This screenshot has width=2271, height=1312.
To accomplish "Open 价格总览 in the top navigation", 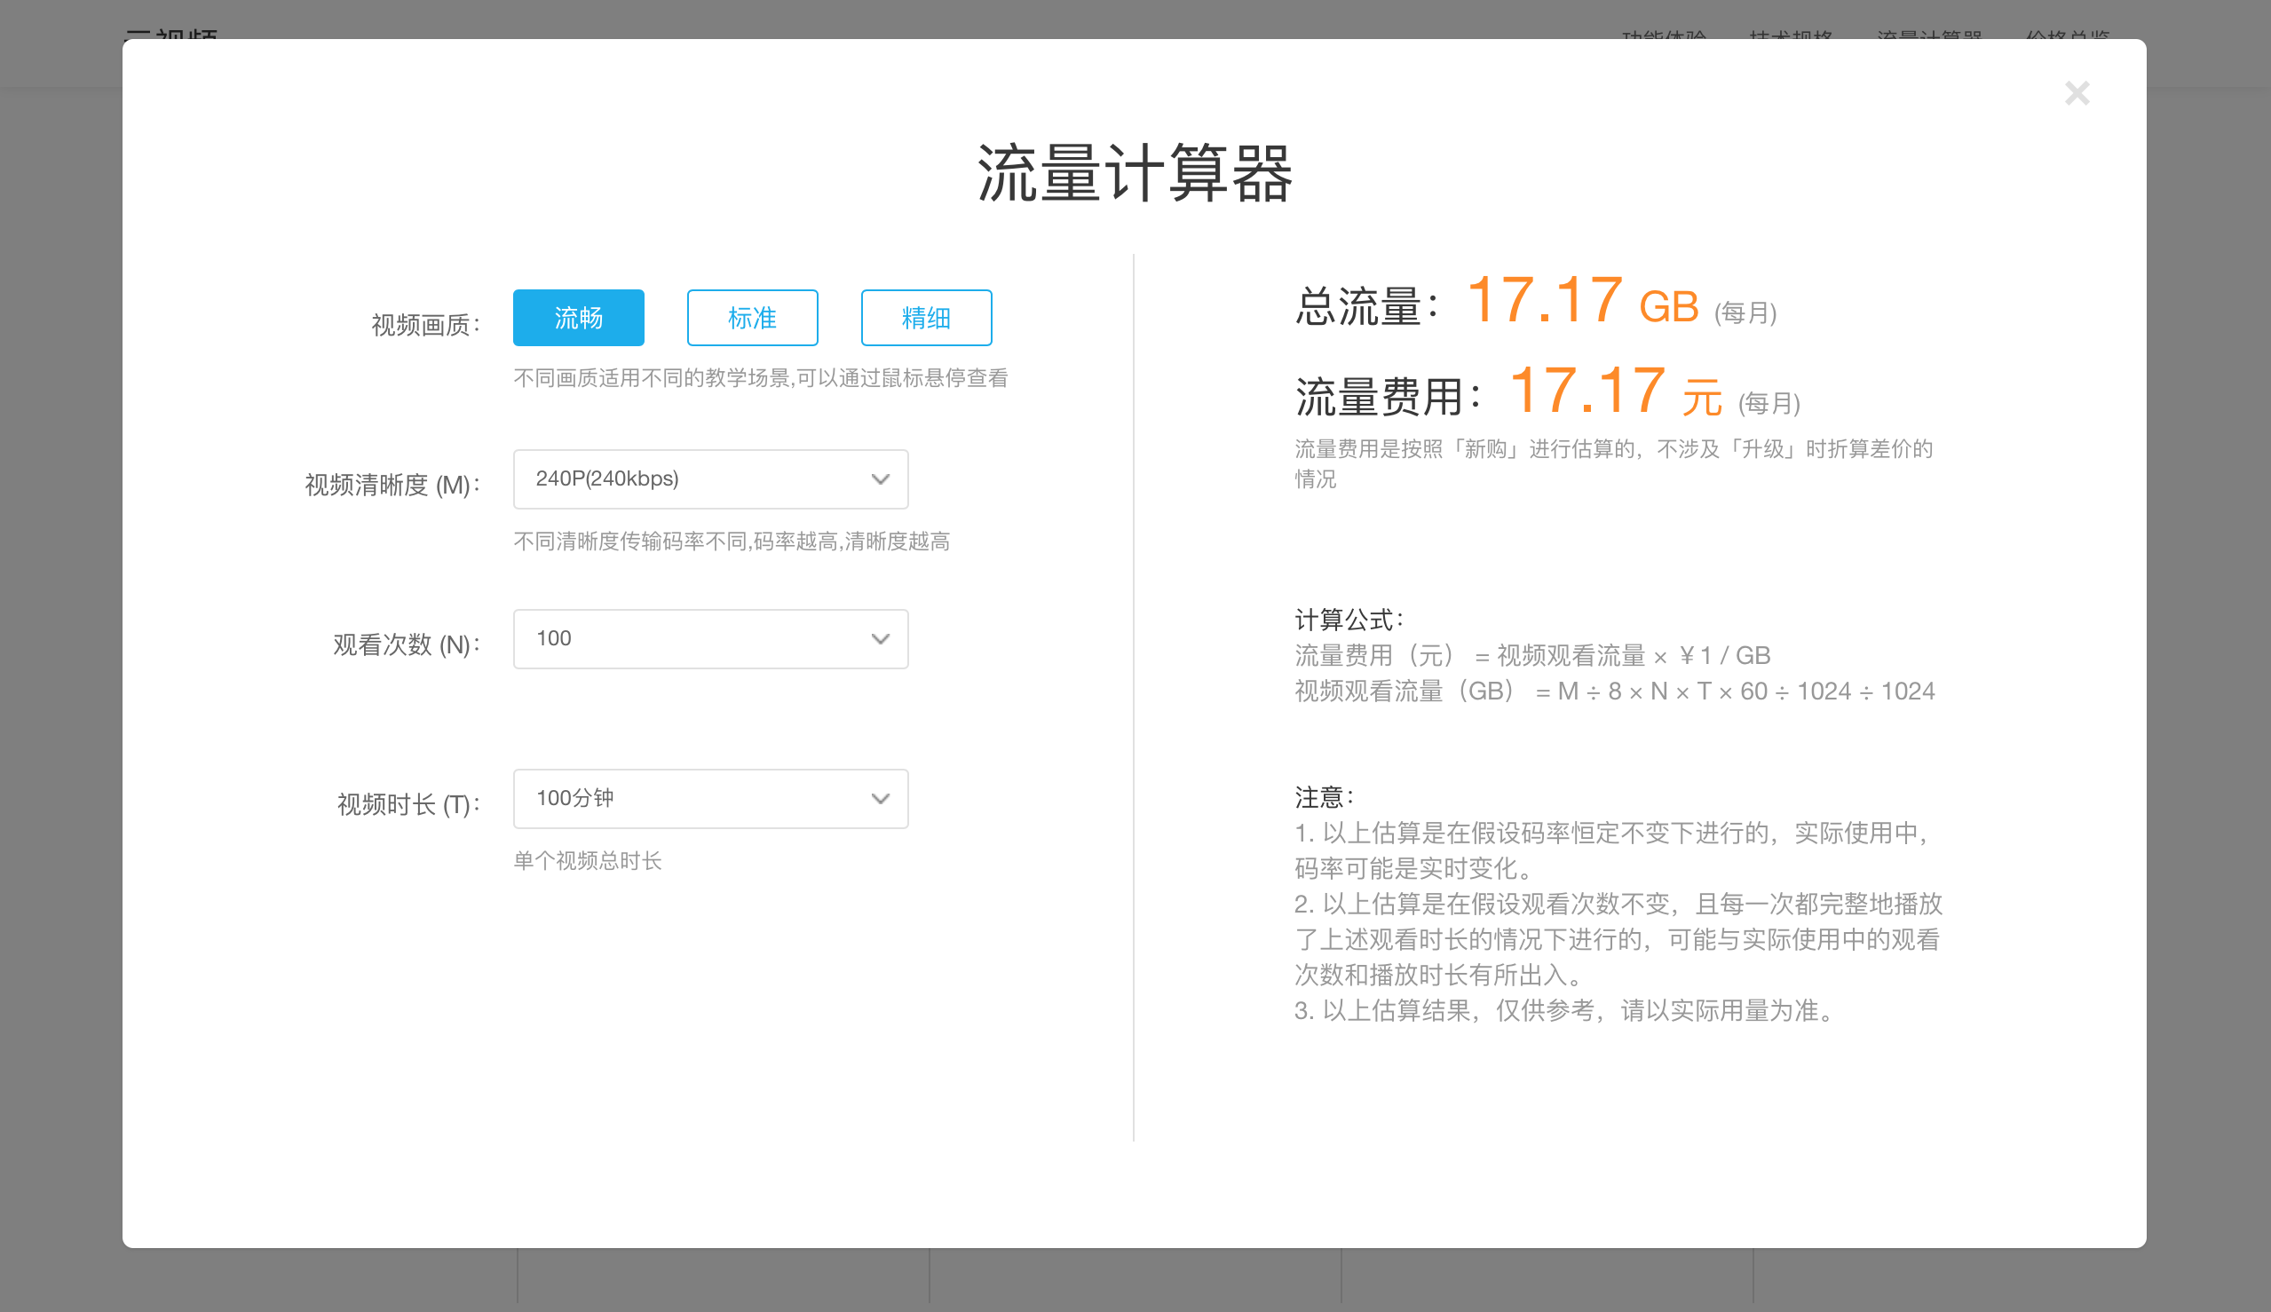I will point(2068,36).
